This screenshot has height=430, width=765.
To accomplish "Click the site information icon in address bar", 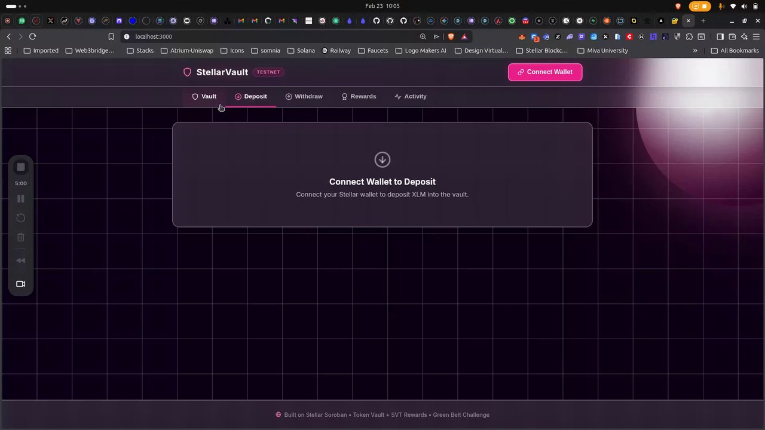I will (127, 36).
